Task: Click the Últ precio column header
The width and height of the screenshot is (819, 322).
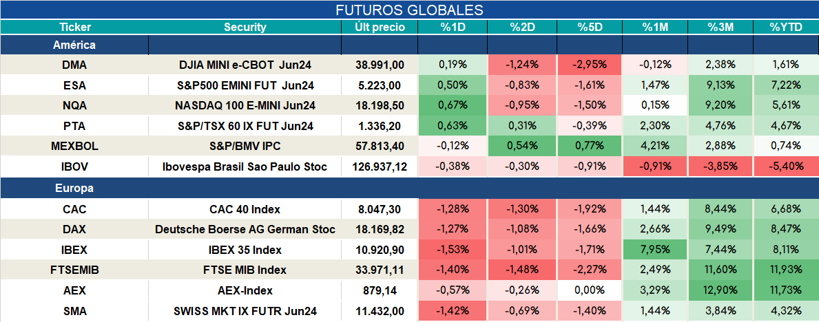Action: pos(380,27)
